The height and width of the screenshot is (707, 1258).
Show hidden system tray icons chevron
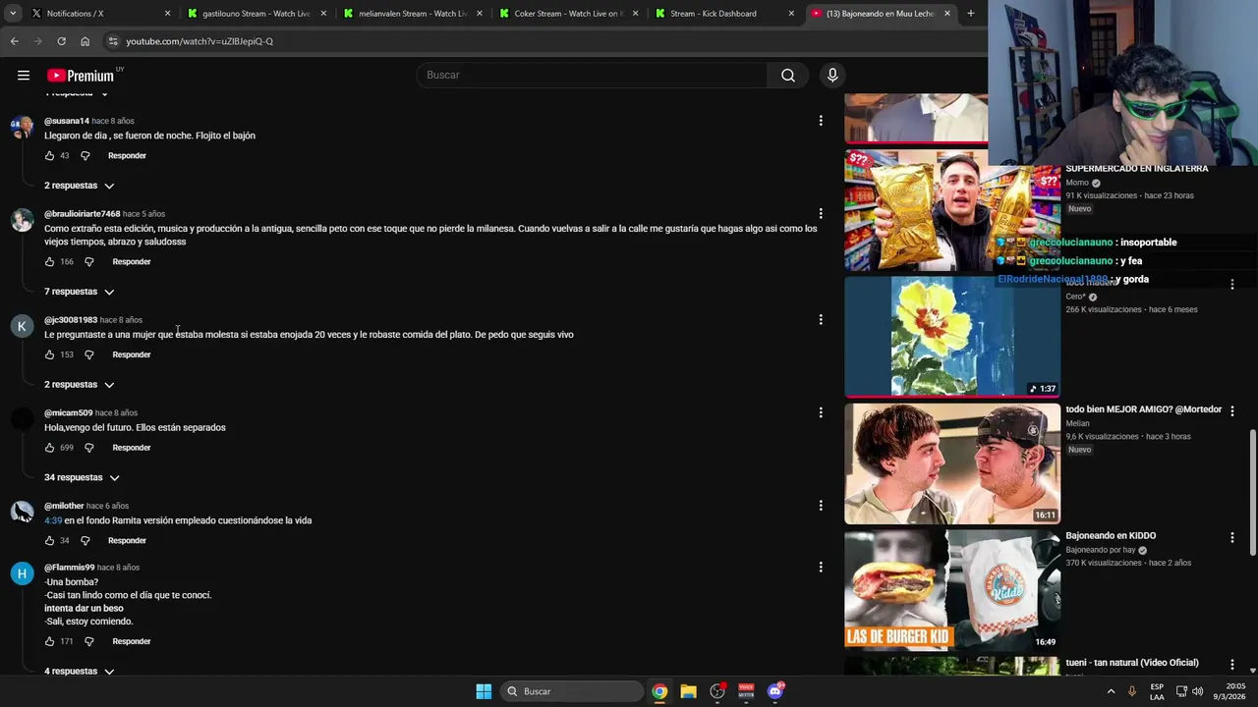point(1112,691)
